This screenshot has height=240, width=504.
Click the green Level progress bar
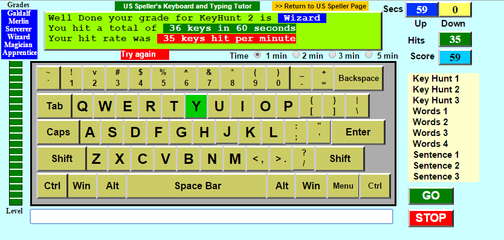pos(16,133)
